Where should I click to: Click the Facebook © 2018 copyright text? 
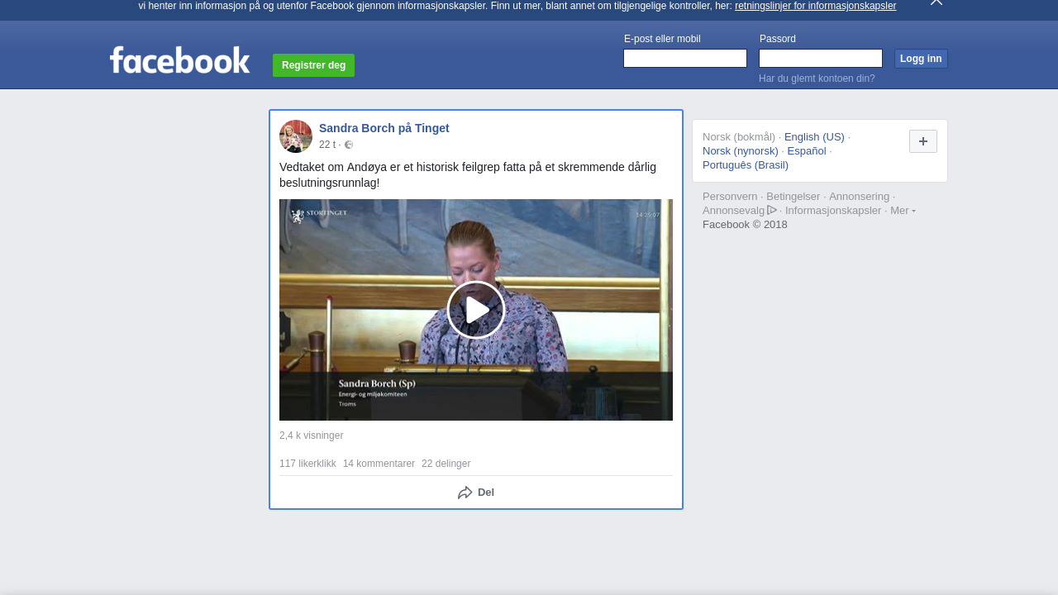pyautogui.click(x=745, y=225)
